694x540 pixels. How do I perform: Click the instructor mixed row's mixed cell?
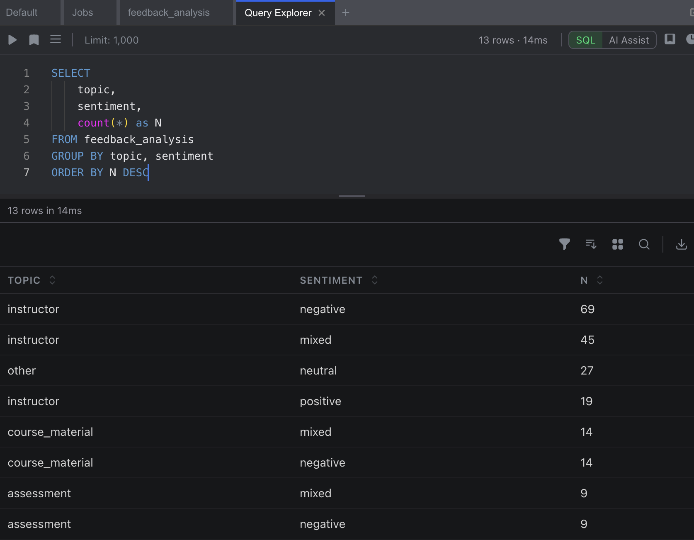pos(315,340)
